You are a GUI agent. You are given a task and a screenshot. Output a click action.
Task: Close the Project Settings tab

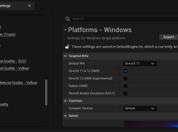29,6
